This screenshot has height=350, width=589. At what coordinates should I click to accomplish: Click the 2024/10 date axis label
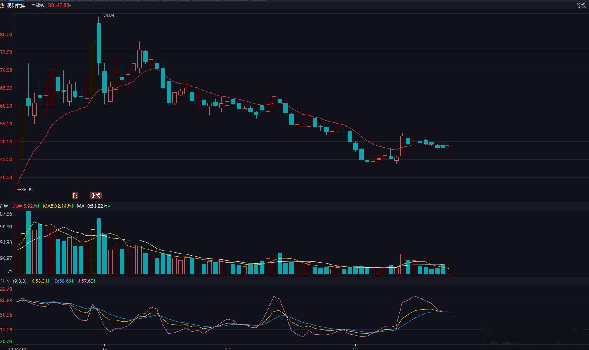pyautogui.click(x=17, y=348)
